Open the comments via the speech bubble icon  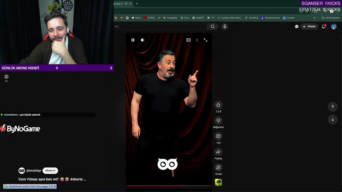(x=218, y=136)
